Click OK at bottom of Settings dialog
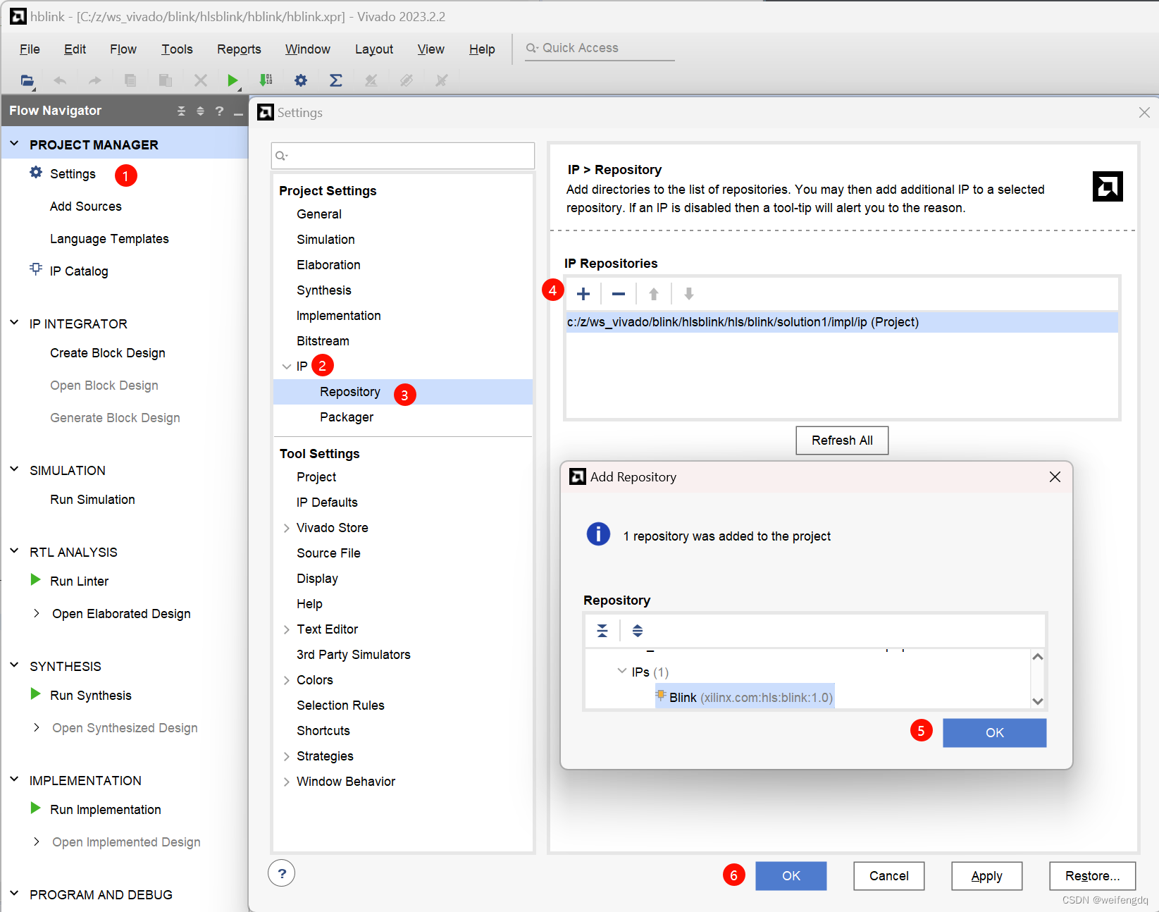Screen dimensions: 1159x912 (x=791, y=876)
